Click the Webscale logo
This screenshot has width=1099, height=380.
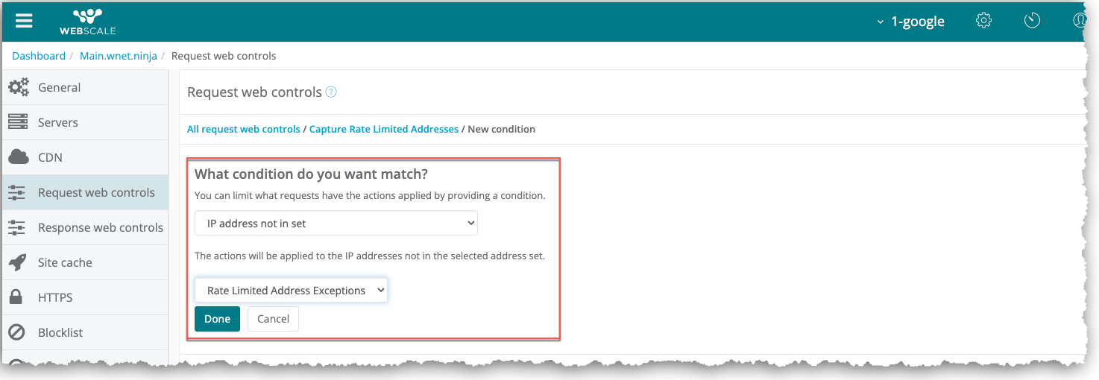(87, 21)
